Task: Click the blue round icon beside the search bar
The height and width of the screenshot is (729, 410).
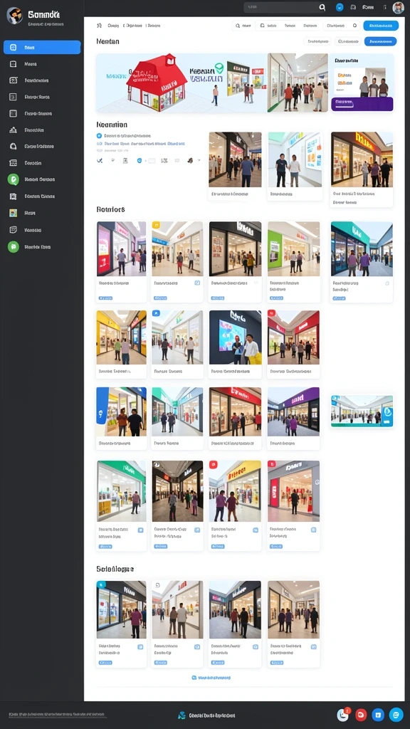Action: tap(340, 7)
